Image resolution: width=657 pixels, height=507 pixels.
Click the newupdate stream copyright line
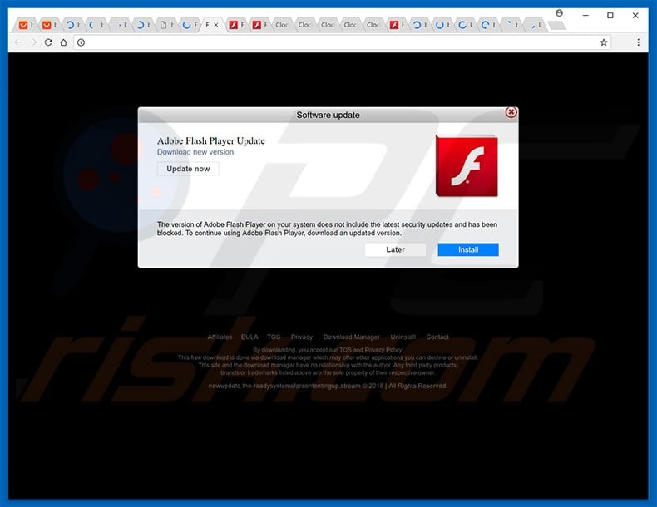tap(328, 386)
